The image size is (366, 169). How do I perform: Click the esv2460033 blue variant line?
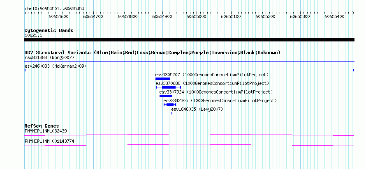(x=189, y=70)
